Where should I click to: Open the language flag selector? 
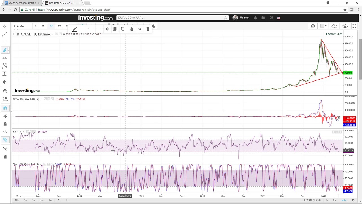click(279, 18)
